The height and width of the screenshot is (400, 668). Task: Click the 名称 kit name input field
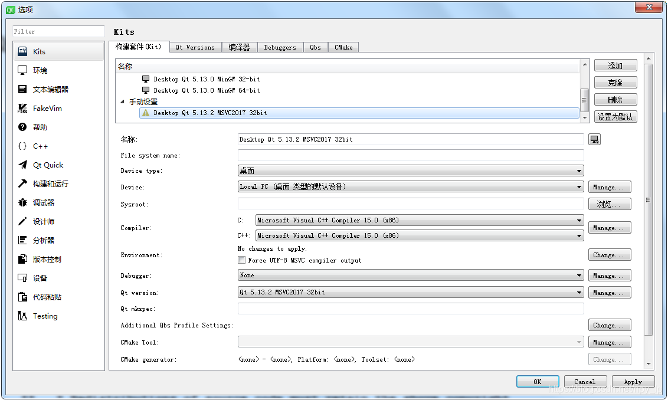[x=411, y=139]
